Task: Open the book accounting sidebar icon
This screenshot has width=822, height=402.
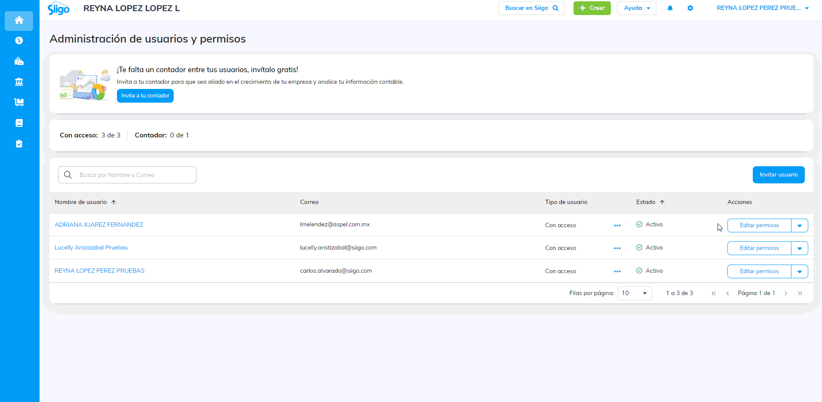Action: 19,123
